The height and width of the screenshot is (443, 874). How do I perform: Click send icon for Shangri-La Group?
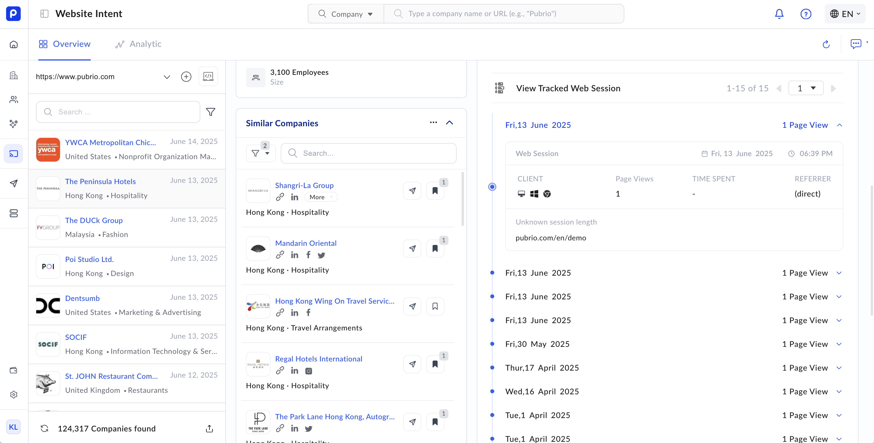[x=412, y=191]
